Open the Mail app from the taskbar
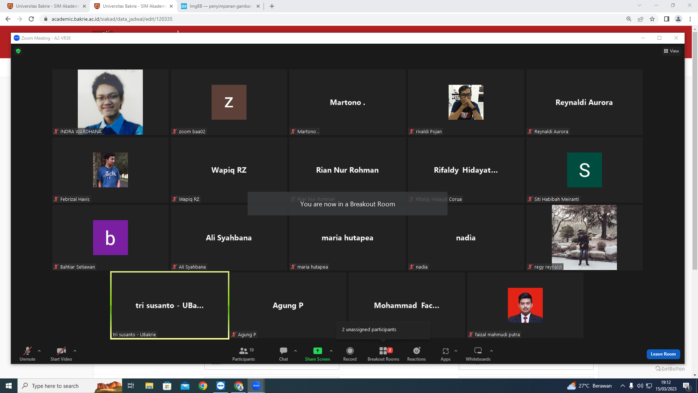The width and height of the screenshot is (698, 393). point(185,386)
